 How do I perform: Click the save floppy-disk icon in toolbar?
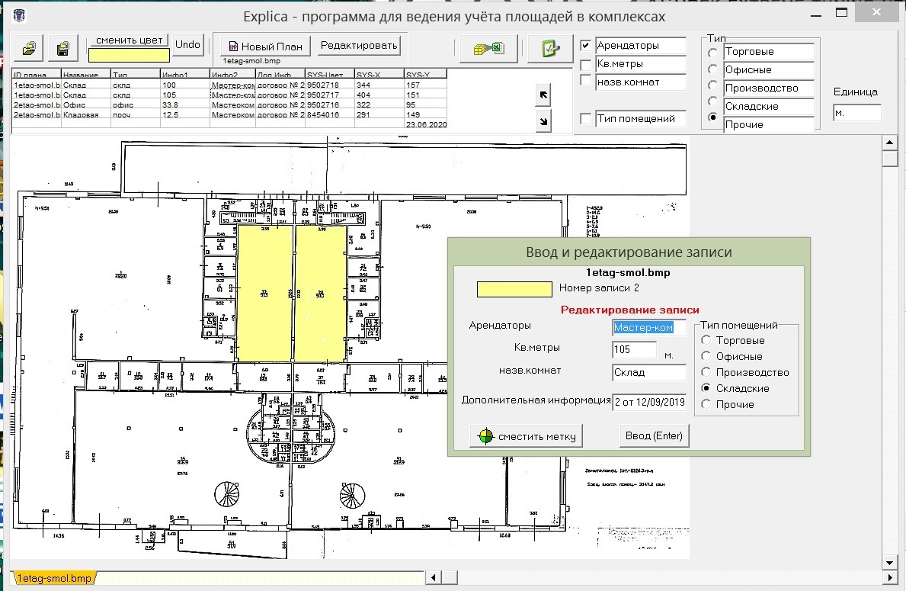[x=64, y=48]
